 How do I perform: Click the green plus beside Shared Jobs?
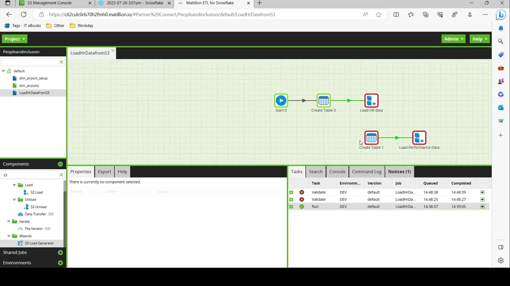[60, 253]
